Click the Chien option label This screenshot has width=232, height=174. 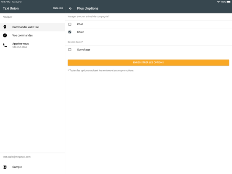tap(81, 32)
